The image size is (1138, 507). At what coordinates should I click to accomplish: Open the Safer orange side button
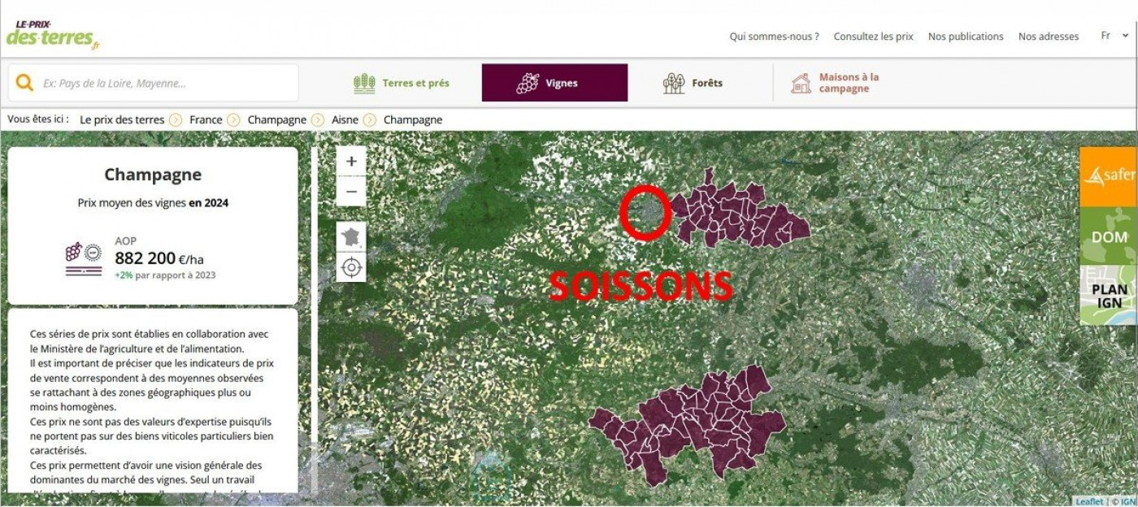[x=1109, y=176]
